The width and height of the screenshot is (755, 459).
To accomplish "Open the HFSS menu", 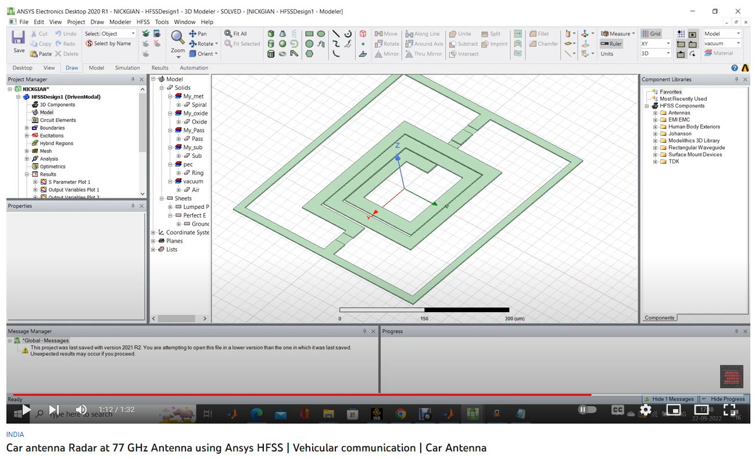I will point(143,22).
